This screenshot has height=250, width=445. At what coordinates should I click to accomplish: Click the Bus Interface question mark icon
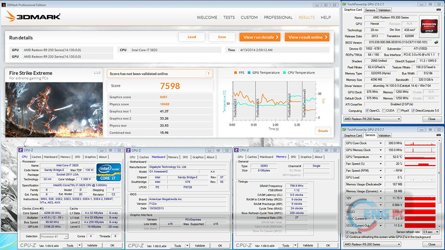click(438, 55)
